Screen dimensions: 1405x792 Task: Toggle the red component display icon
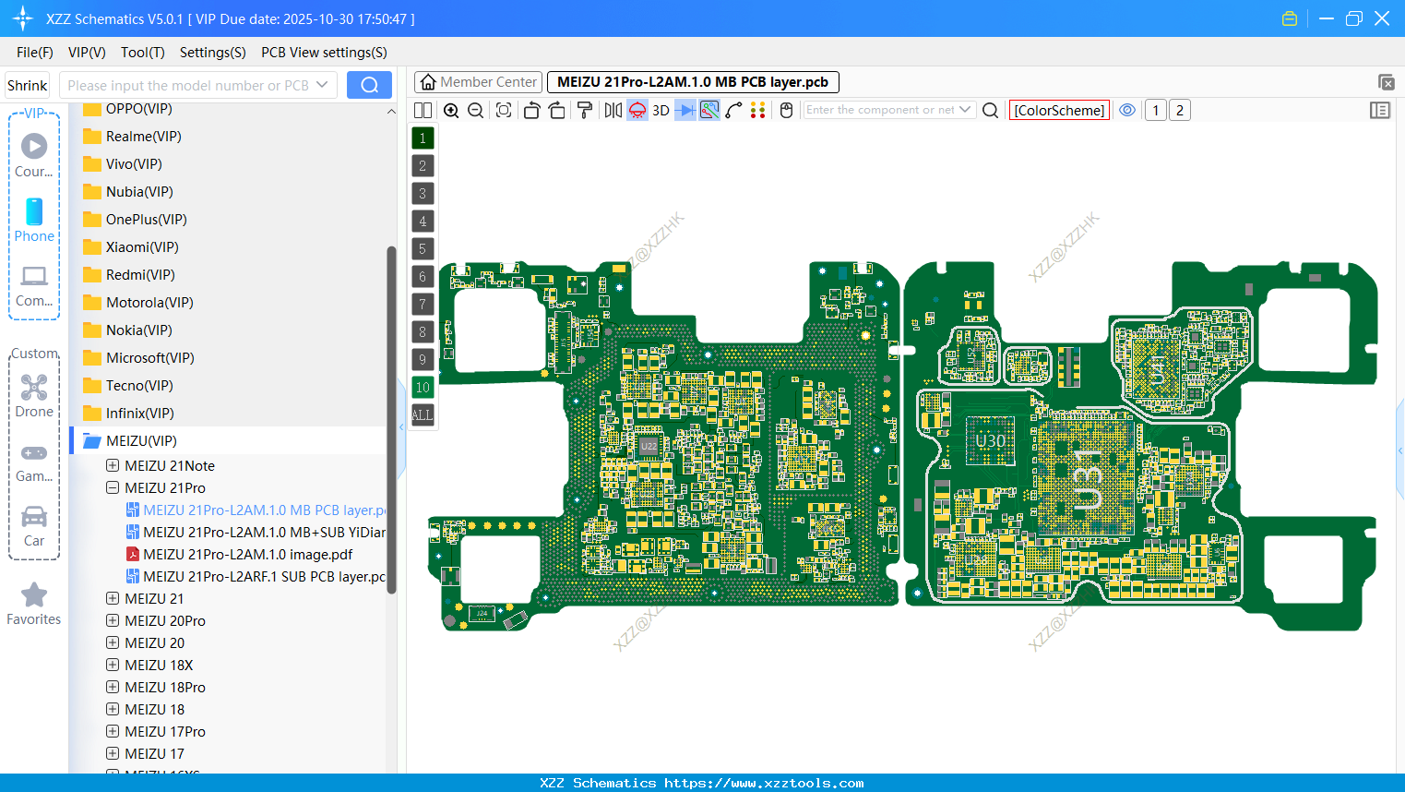point(637,110)
